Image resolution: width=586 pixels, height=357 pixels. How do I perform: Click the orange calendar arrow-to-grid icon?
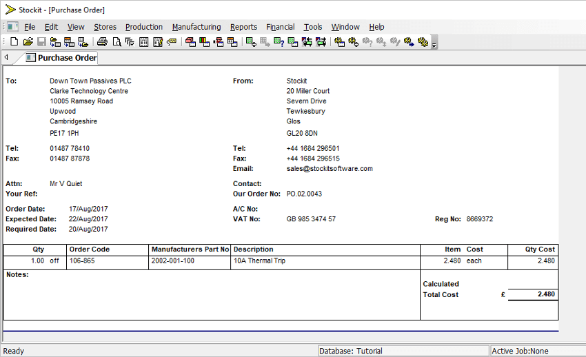click(69, 42)
